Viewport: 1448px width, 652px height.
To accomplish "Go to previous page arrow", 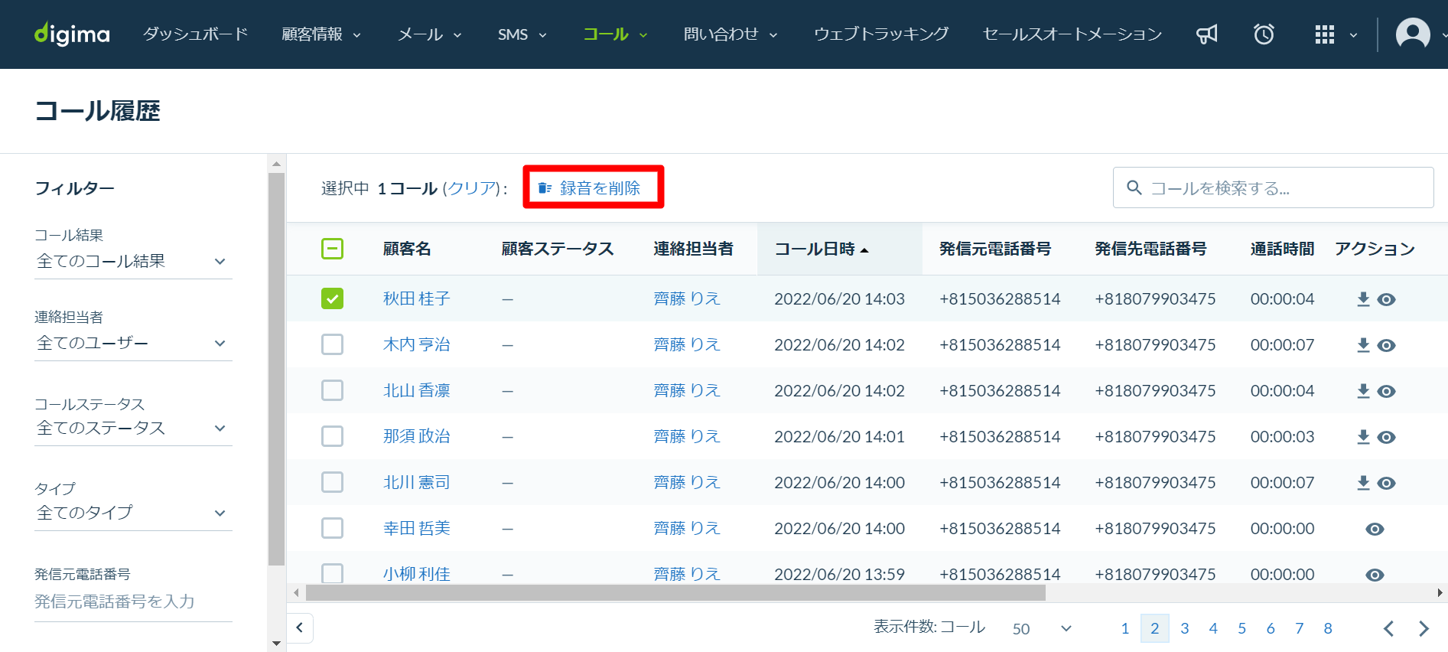I will [1388, 628].
